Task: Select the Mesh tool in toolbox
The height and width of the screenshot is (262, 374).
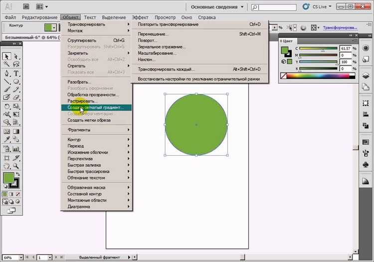Action: click(x=6, y=131)
